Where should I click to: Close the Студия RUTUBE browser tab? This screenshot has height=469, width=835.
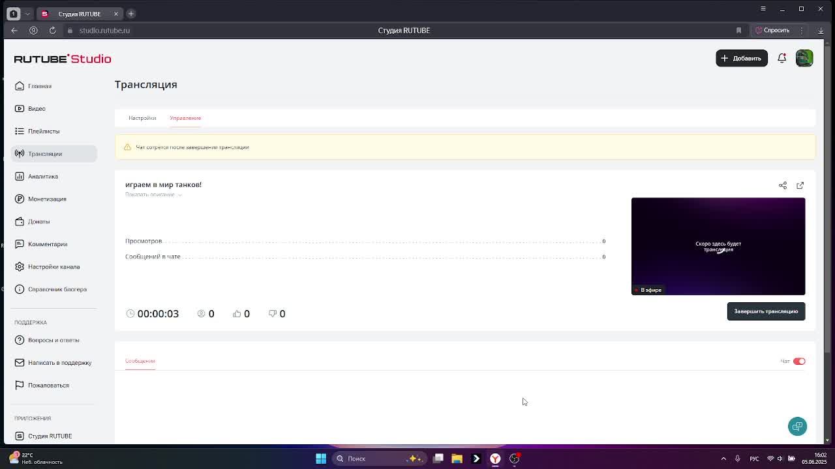[x=116, y=14]
